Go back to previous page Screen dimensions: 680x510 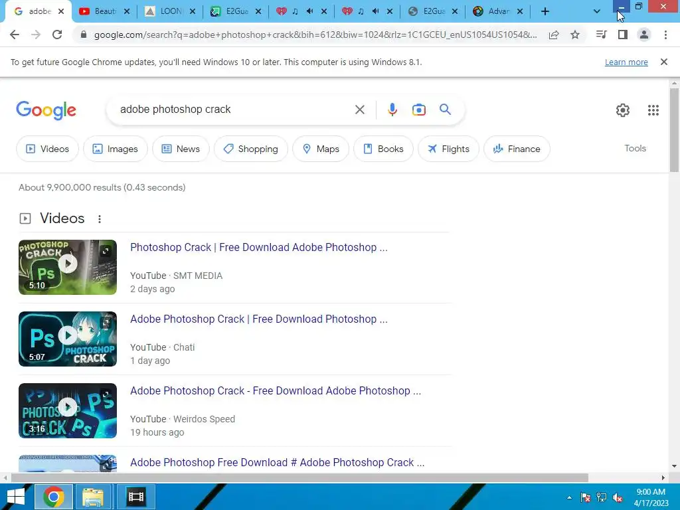(15, 35)
